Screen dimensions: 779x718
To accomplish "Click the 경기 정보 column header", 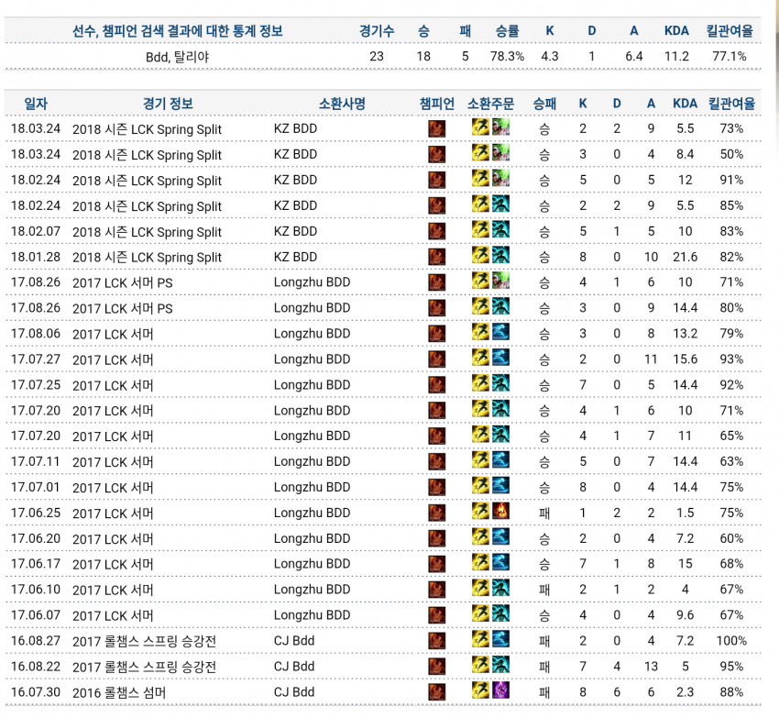I will point(168,104).
